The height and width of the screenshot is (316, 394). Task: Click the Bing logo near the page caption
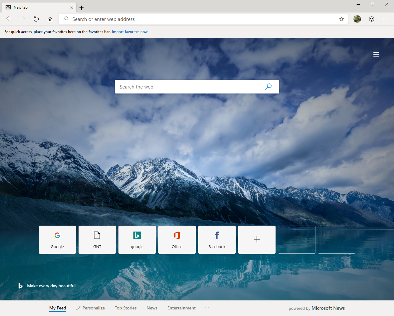pyautogui.click(x=20, y=285)
